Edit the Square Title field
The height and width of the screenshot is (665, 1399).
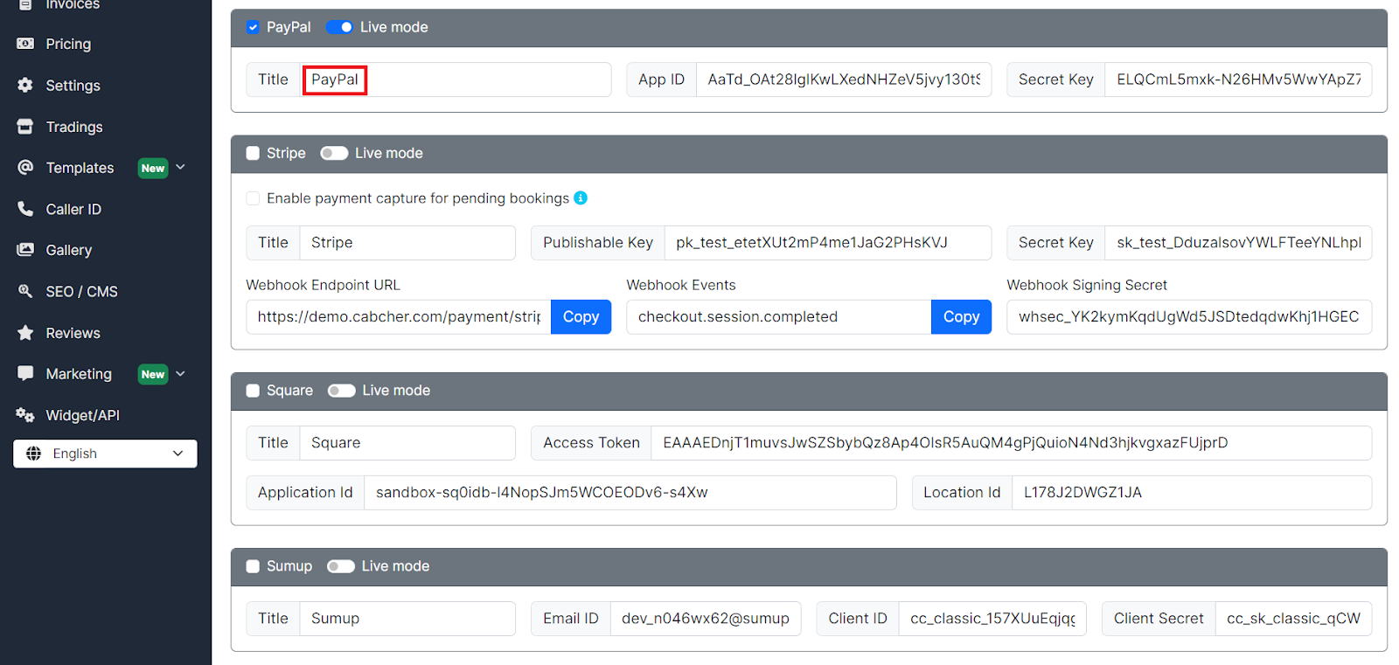tap(407, 443)
